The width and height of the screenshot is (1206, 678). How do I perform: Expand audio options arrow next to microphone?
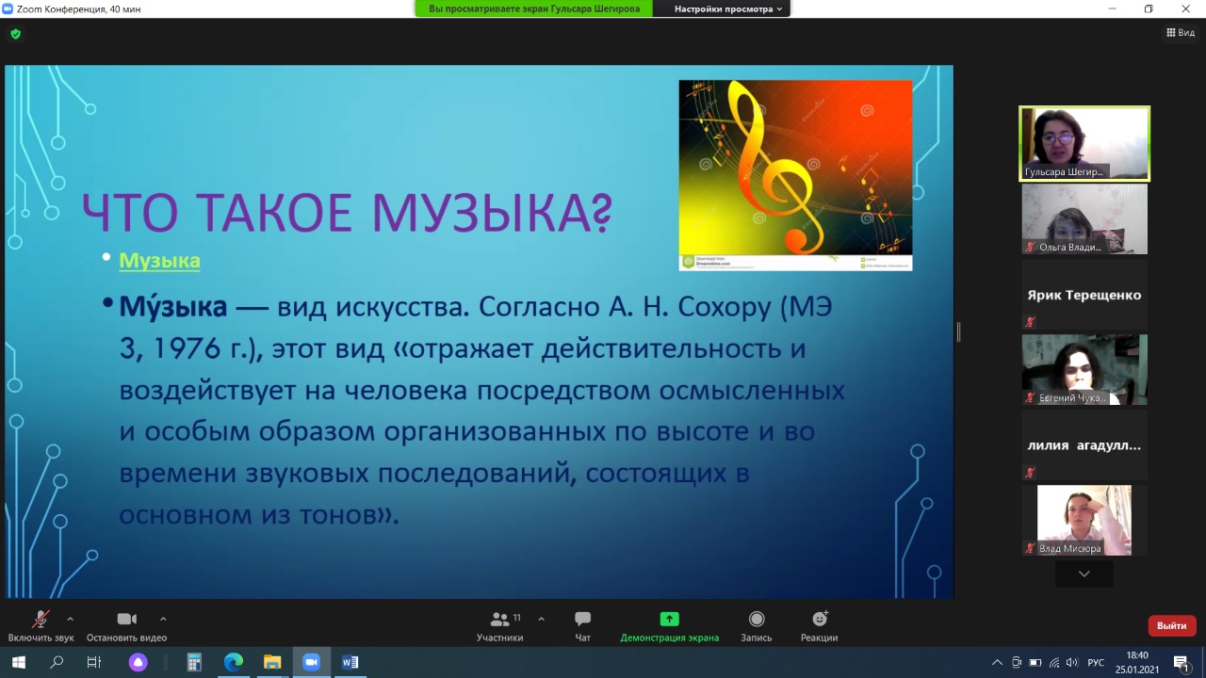70,619
